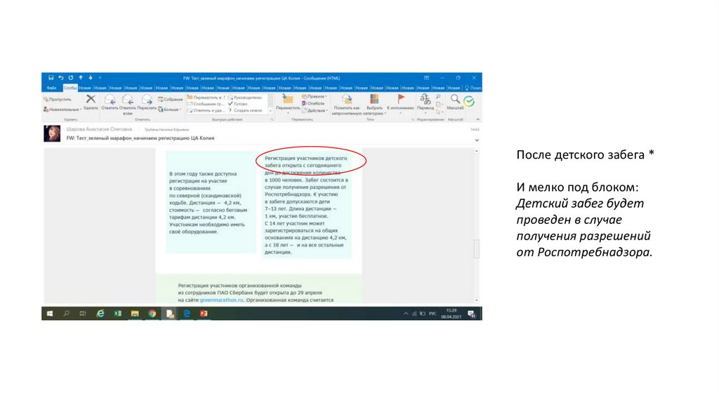719x403 pixels.
Task: Open the Файл tab
Action: [x=51, y=88]
